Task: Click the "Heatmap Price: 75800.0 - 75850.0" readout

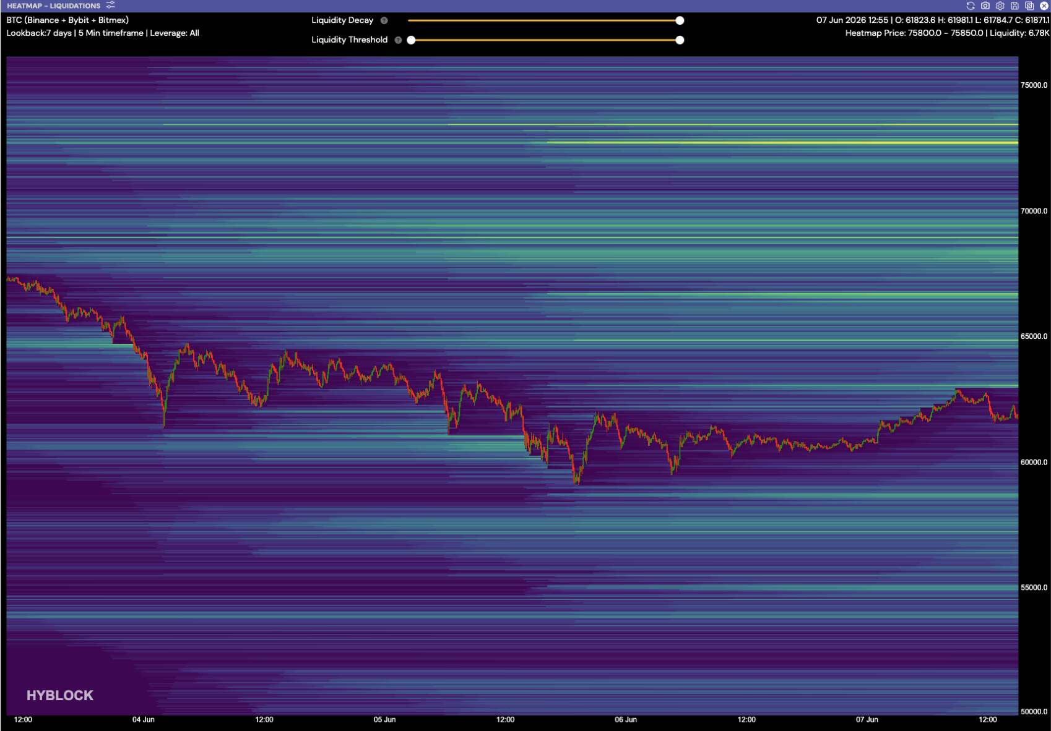Action: tap(948, 33)
